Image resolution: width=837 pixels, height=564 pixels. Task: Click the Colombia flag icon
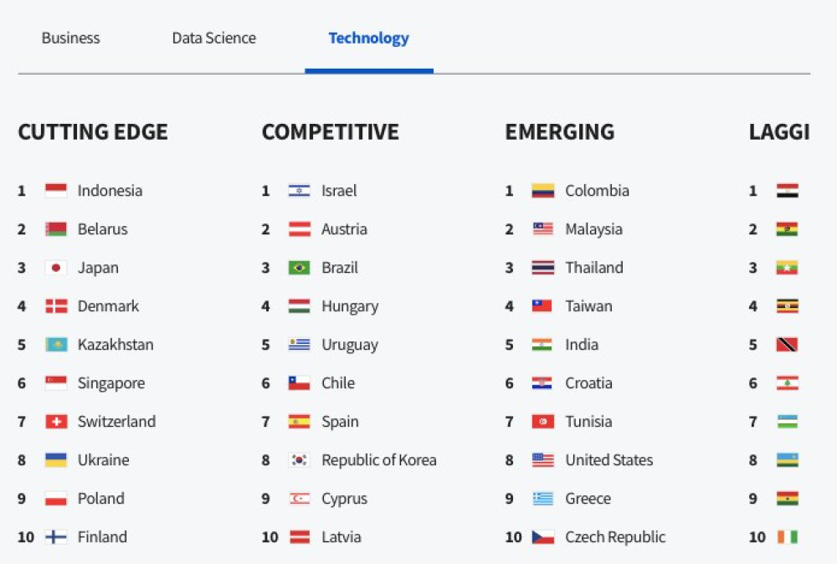tap(542, 191)
